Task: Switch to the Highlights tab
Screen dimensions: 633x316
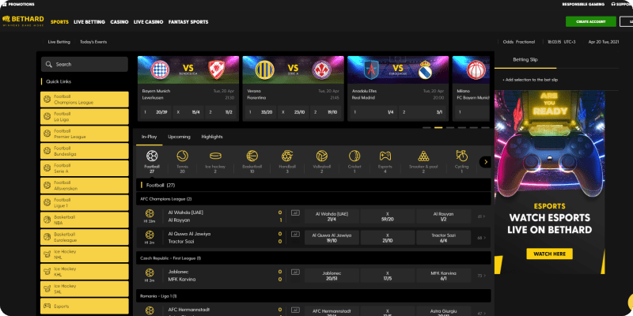Action: (x=212, y=137)
